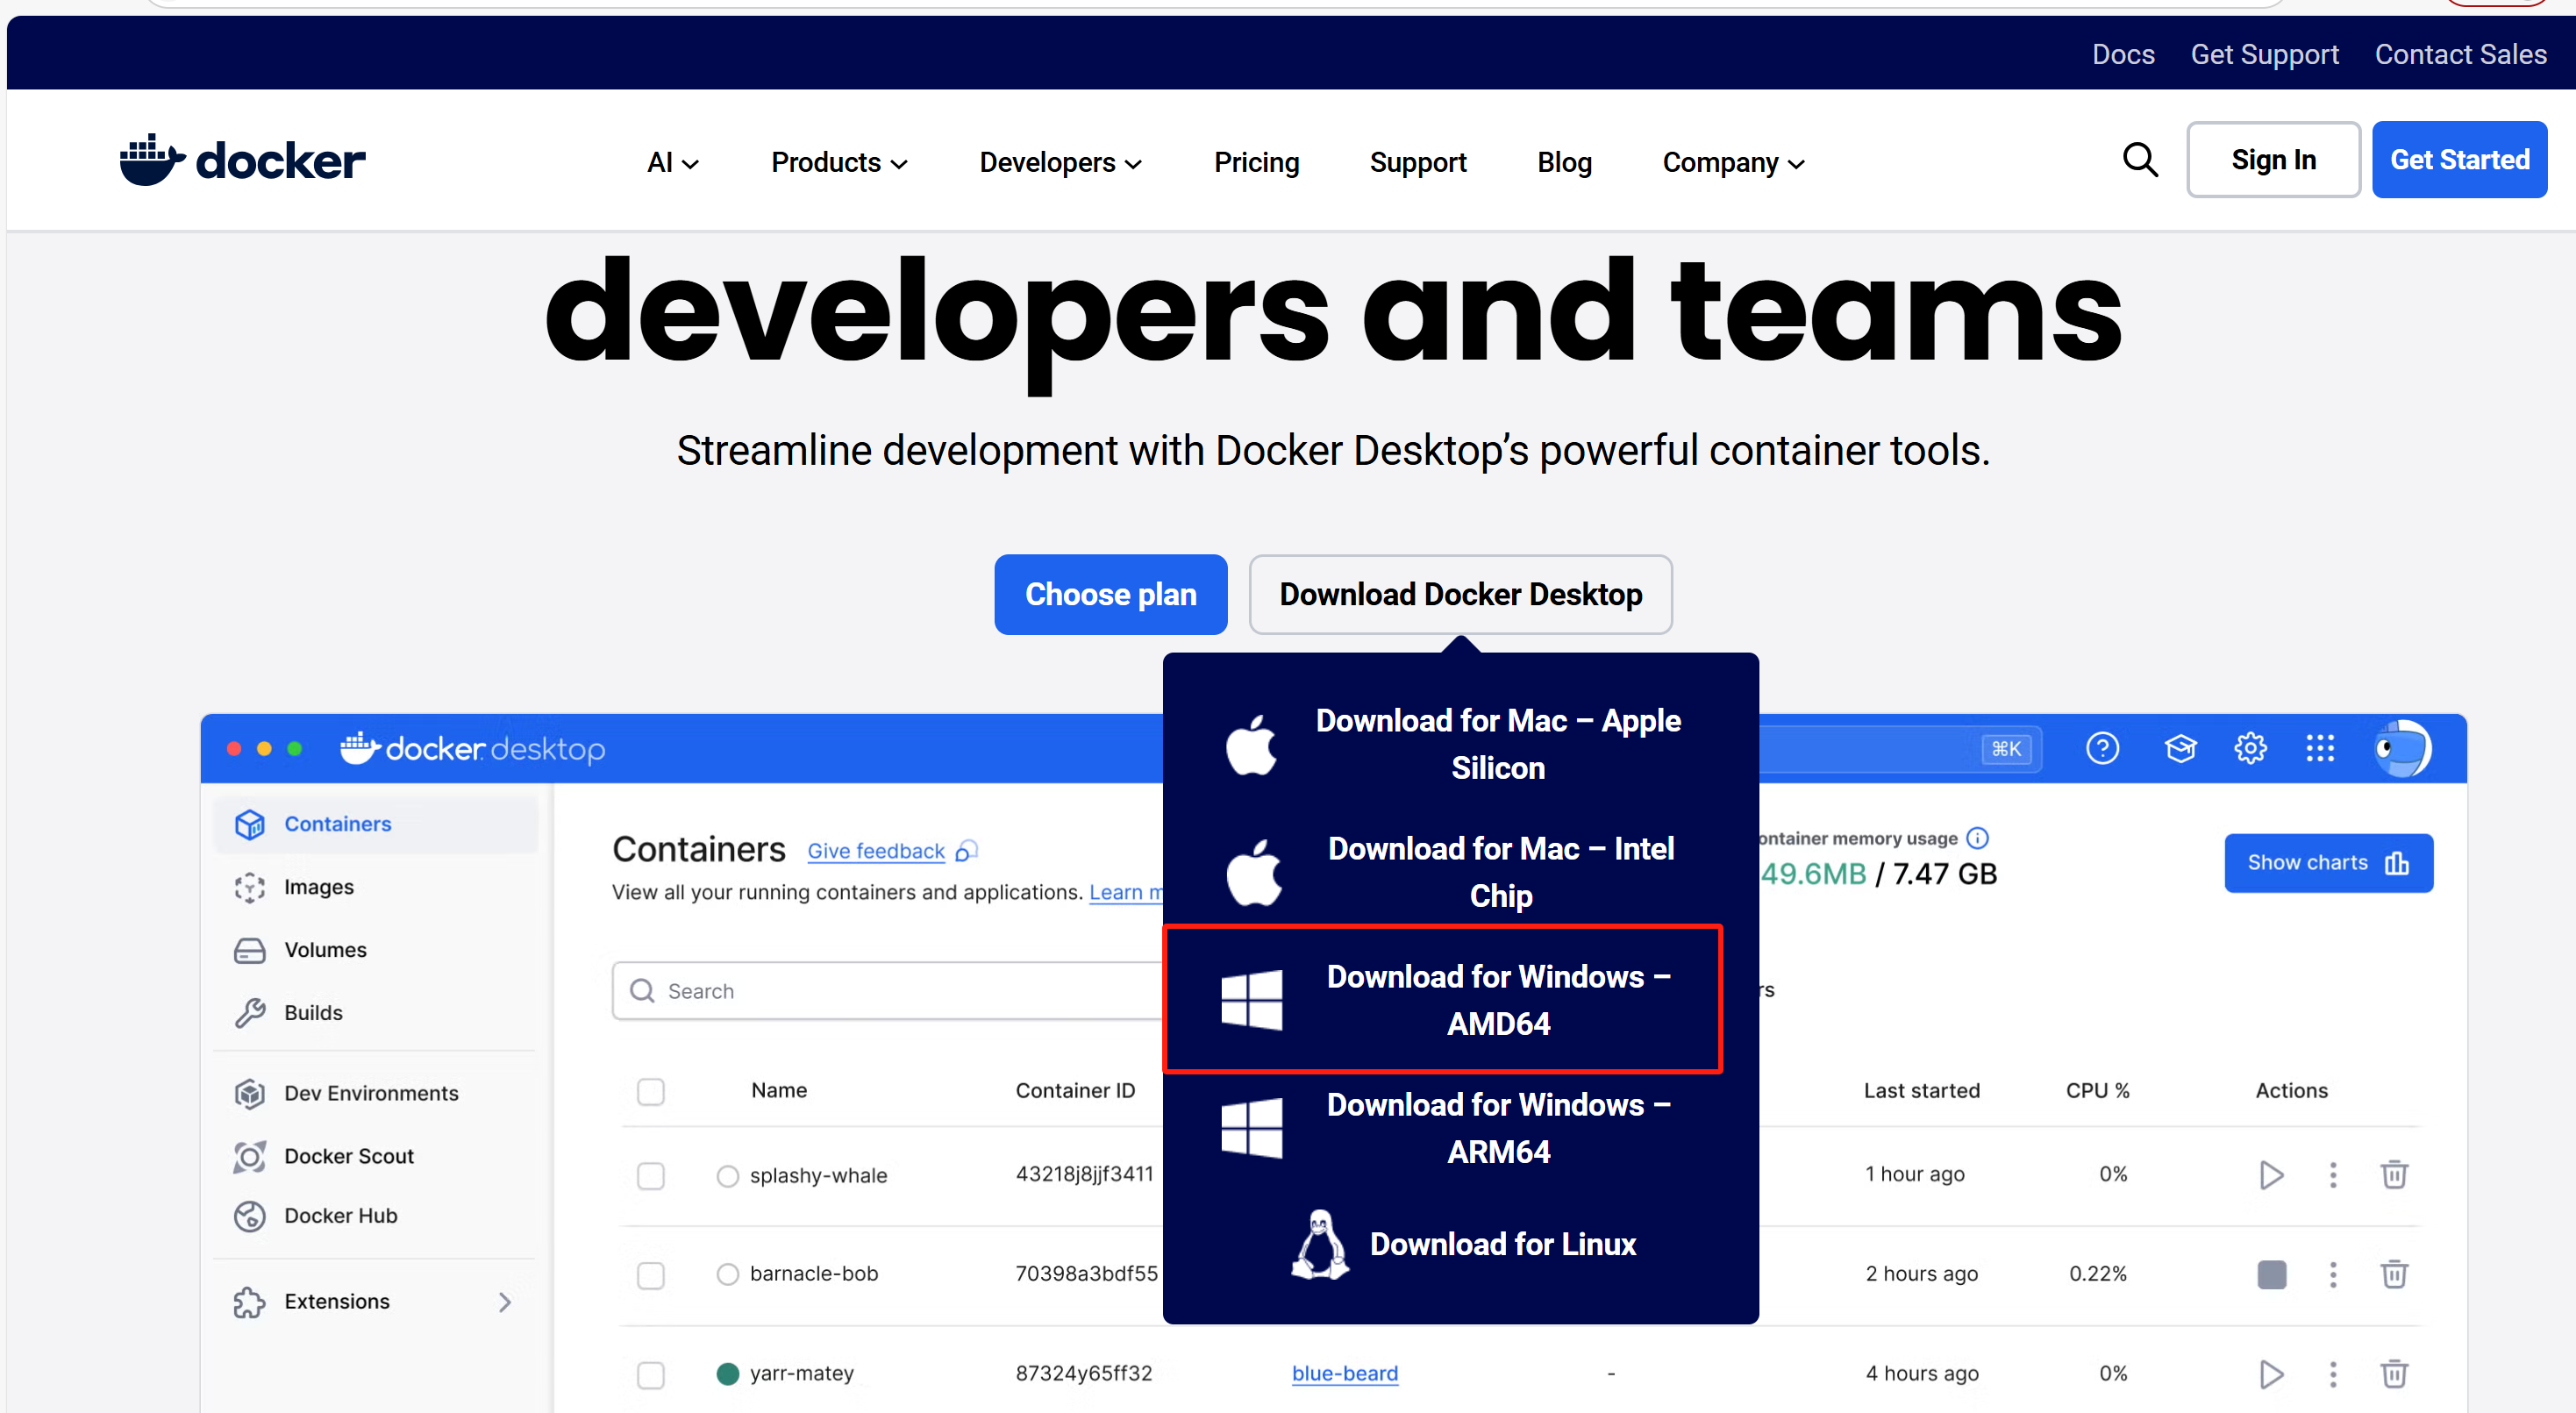The image size is (2576, 1413).
Task: Click the Sign In button
Action: click(x=2273, y=160)
